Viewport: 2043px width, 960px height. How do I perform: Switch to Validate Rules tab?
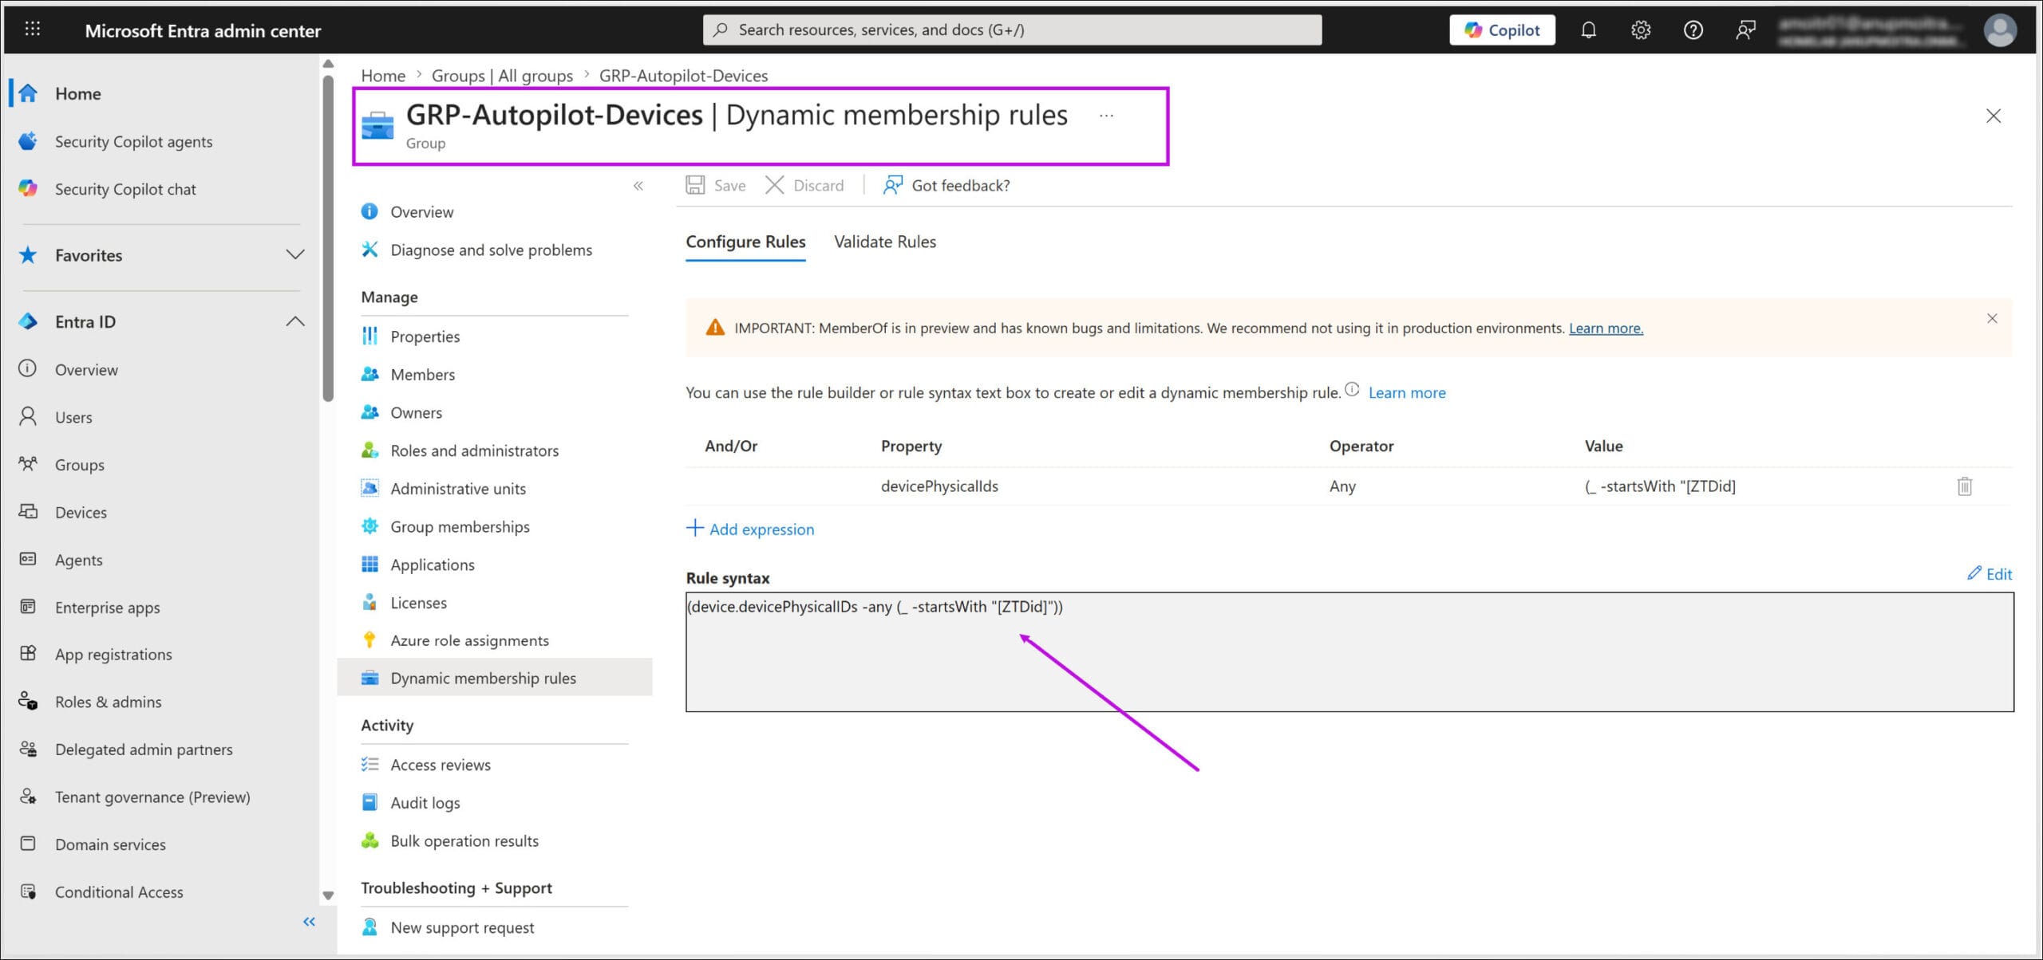point(885,242)
